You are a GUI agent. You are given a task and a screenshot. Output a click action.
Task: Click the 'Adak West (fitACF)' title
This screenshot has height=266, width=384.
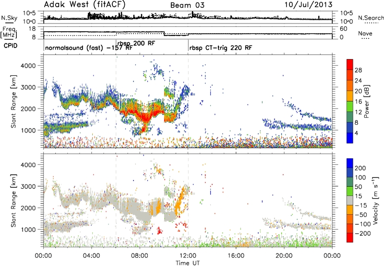pos(85,4)
